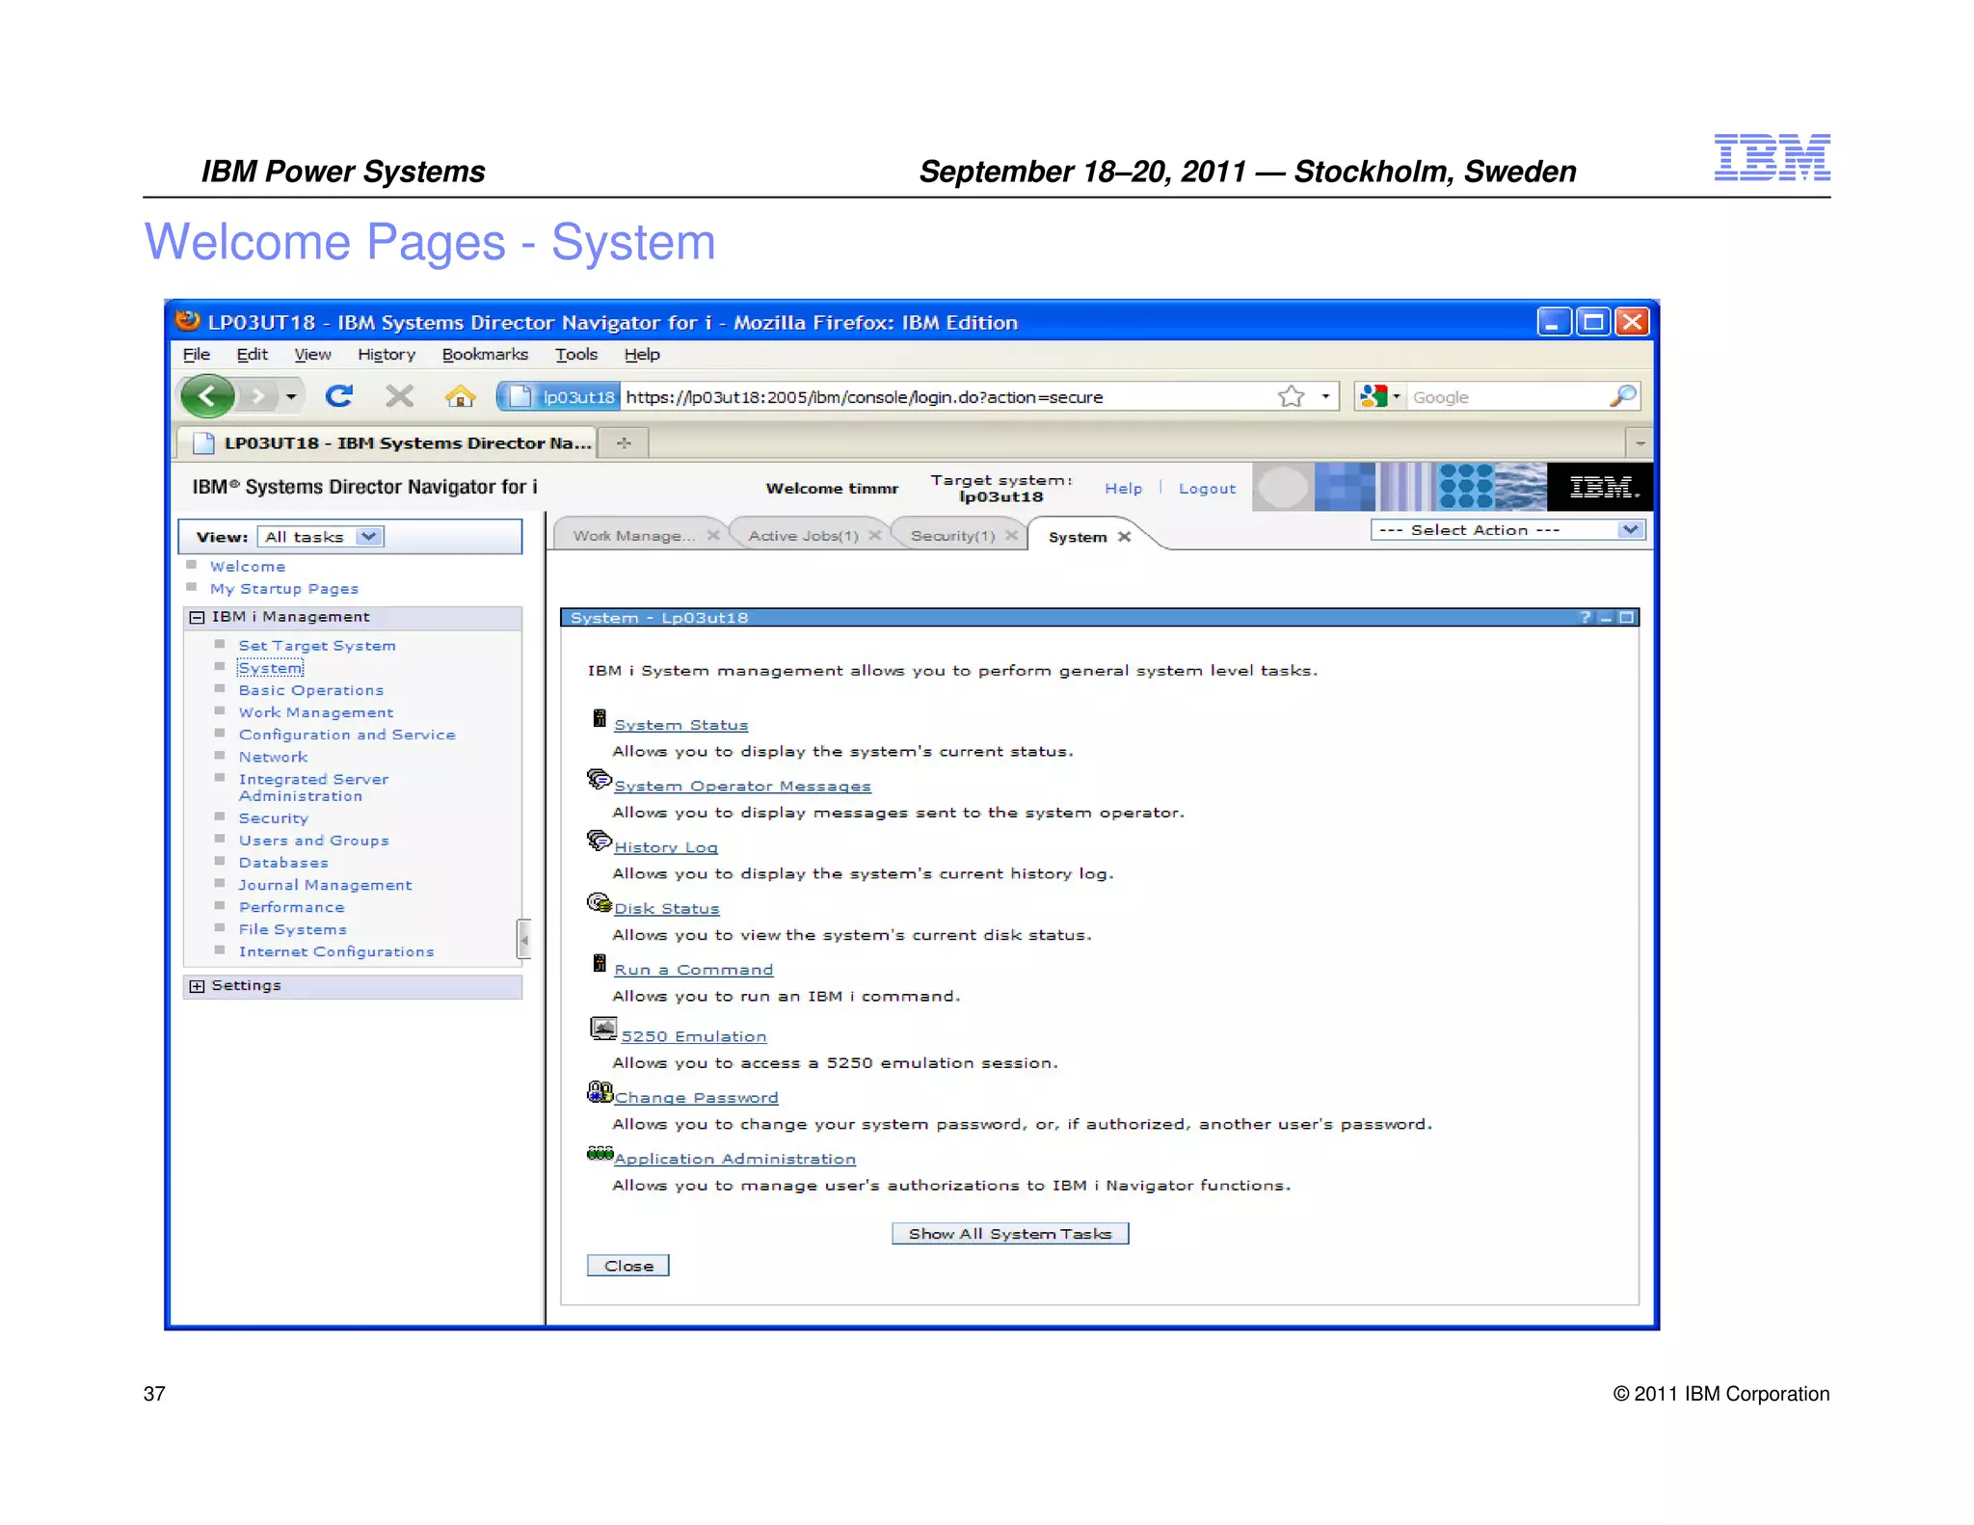The width and height of the screenshot is (1974, 1525).
Task: Switch to the Active Jobs(1) tab
Action: [x=803, y=536]
